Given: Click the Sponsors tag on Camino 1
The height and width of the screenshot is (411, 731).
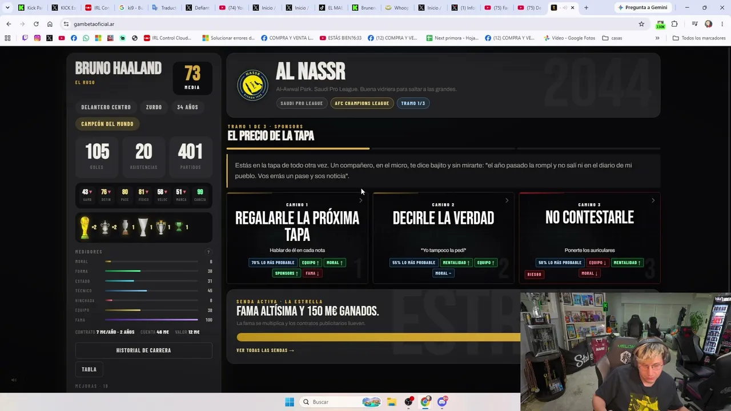Looking at the screenshot, I should click(x=287, y=273).
